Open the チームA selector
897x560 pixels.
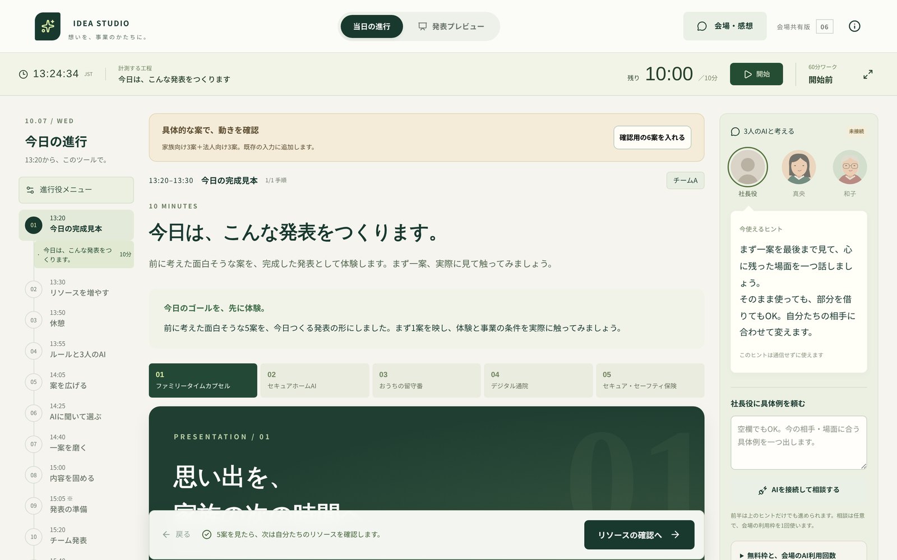tap(685, 180)
